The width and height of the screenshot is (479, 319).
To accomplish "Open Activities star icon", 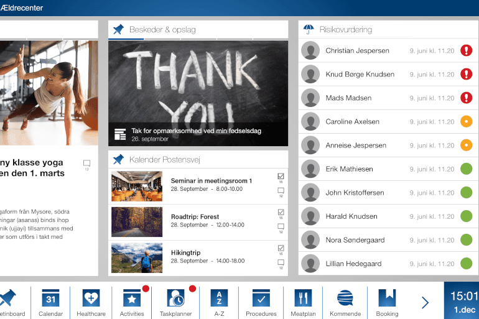I will pyautogui.click(x=132, y=299).
